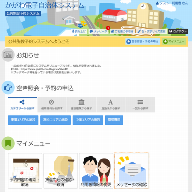Open 予約内容の確認・取消 tile

(x=25, y=171)
